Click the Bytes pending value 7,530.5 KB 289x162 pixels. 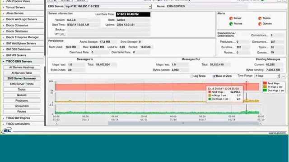pyautogui.click(x=273, y=70)
